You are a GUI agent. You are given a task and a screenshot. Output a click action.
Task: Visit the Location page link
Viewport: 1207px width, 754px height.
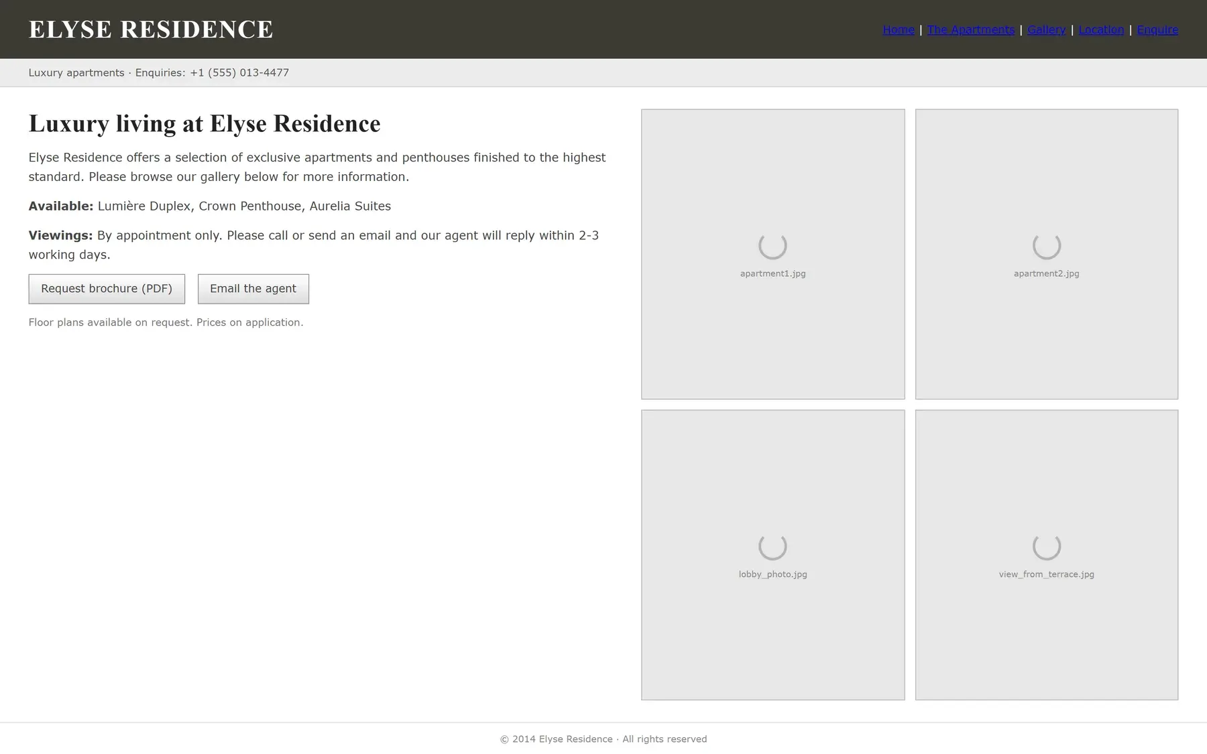click(1101, 29)
